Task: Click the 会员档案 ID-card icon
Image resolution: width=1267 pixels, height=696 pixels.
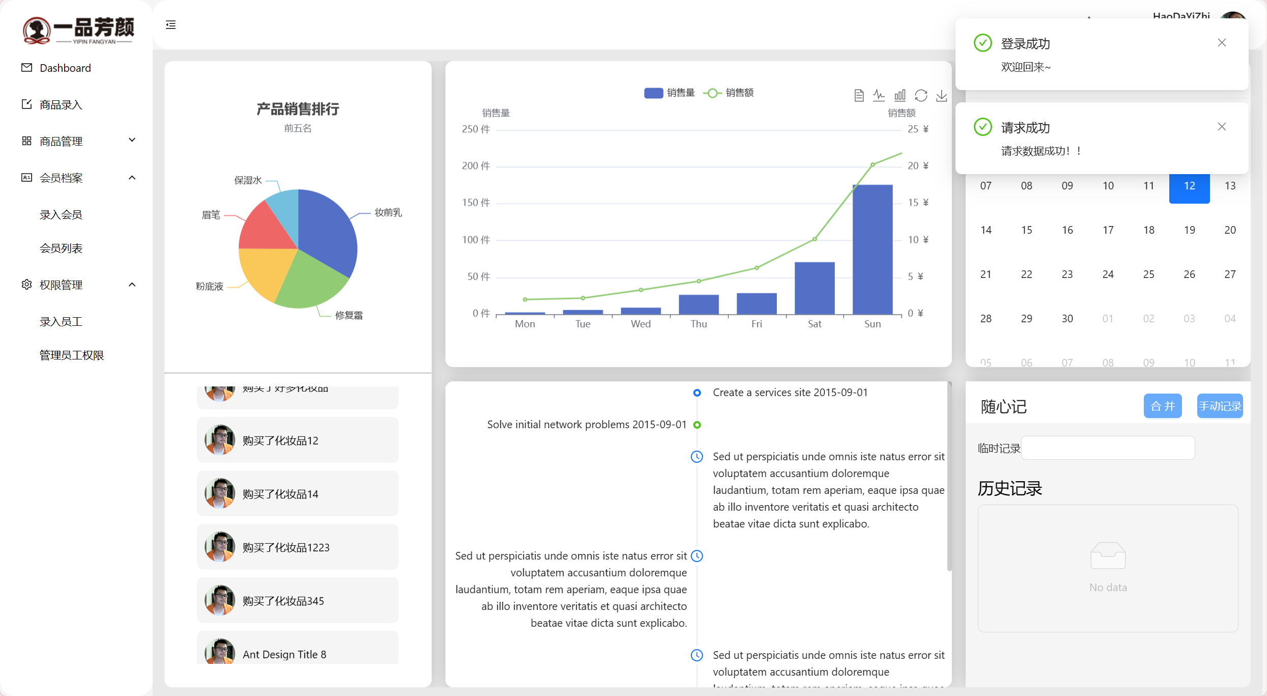Action: (27, 178)
